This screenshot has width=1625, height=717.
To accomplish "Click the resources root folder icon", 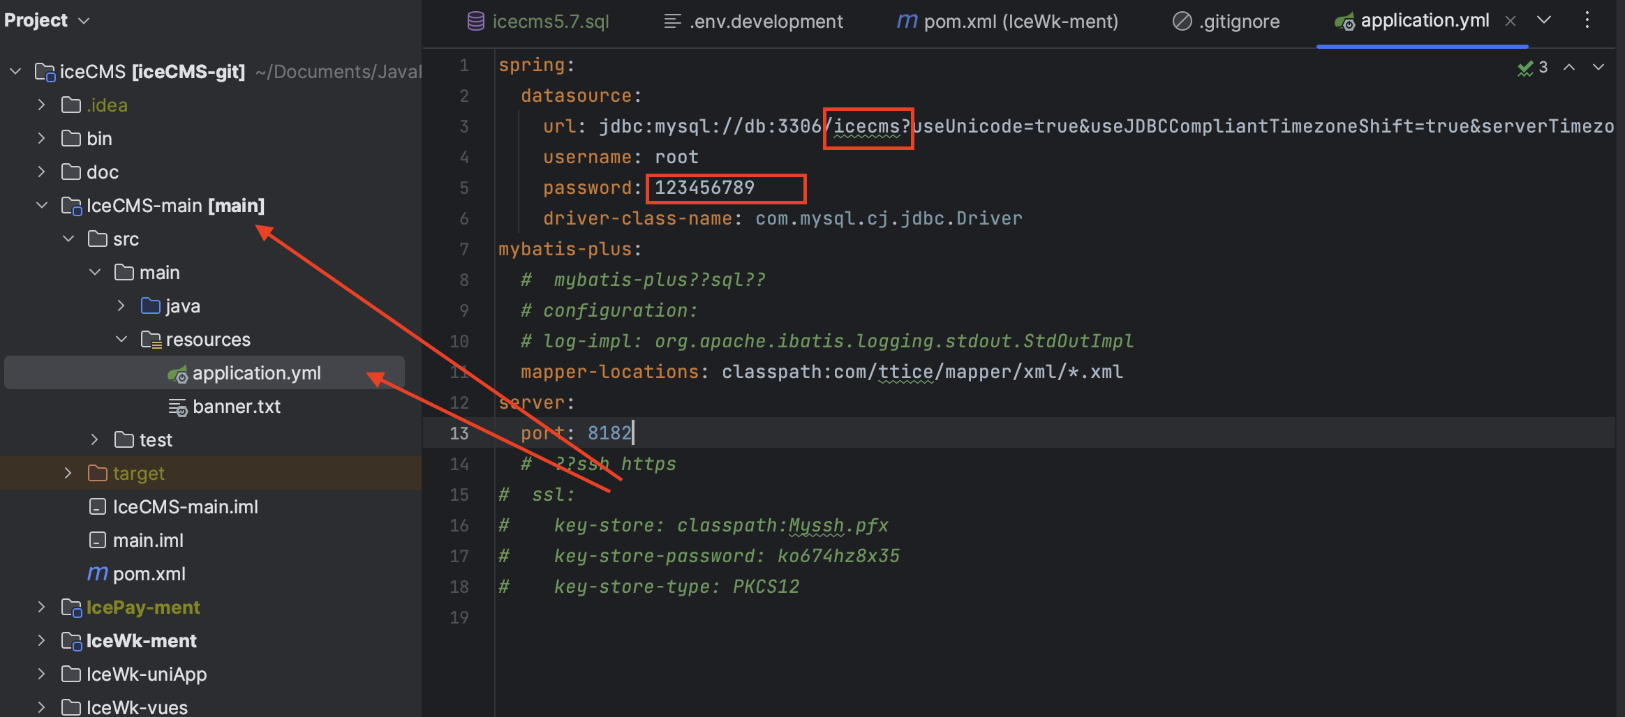I will (151, 340).
